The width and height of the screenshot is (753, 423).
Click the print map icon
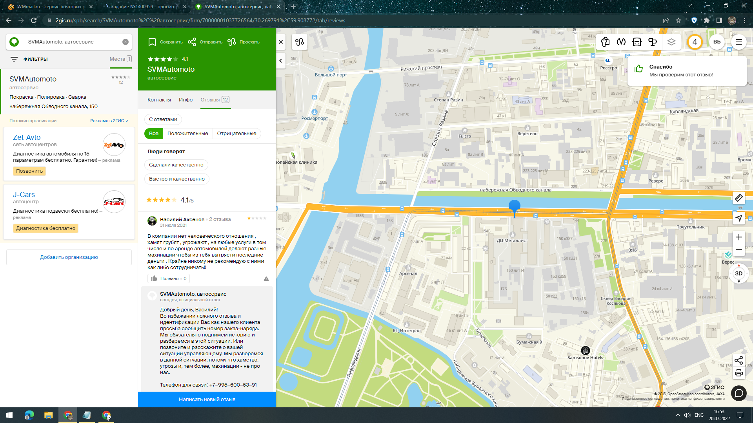(x=739, y=373)
